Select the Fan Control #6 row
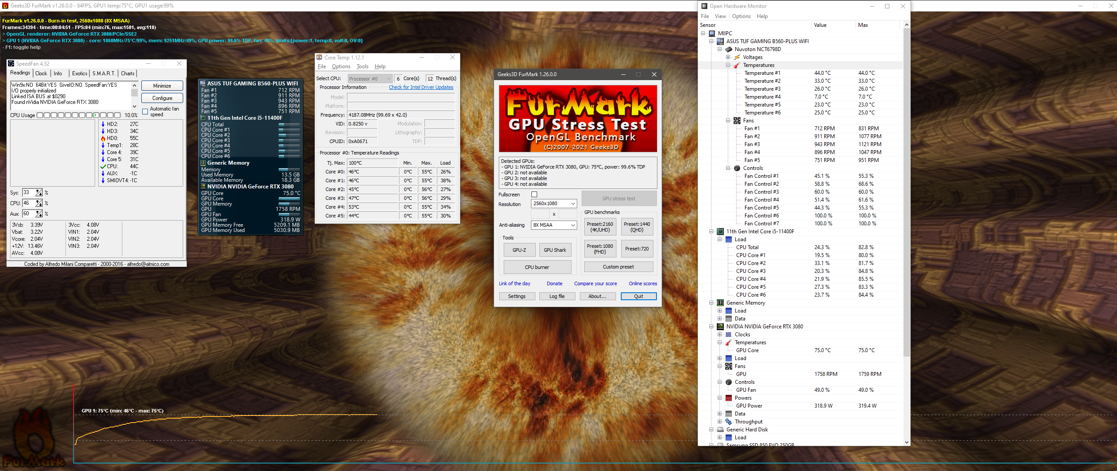This screenshot has width=1117, height=471. pos(801,216)
